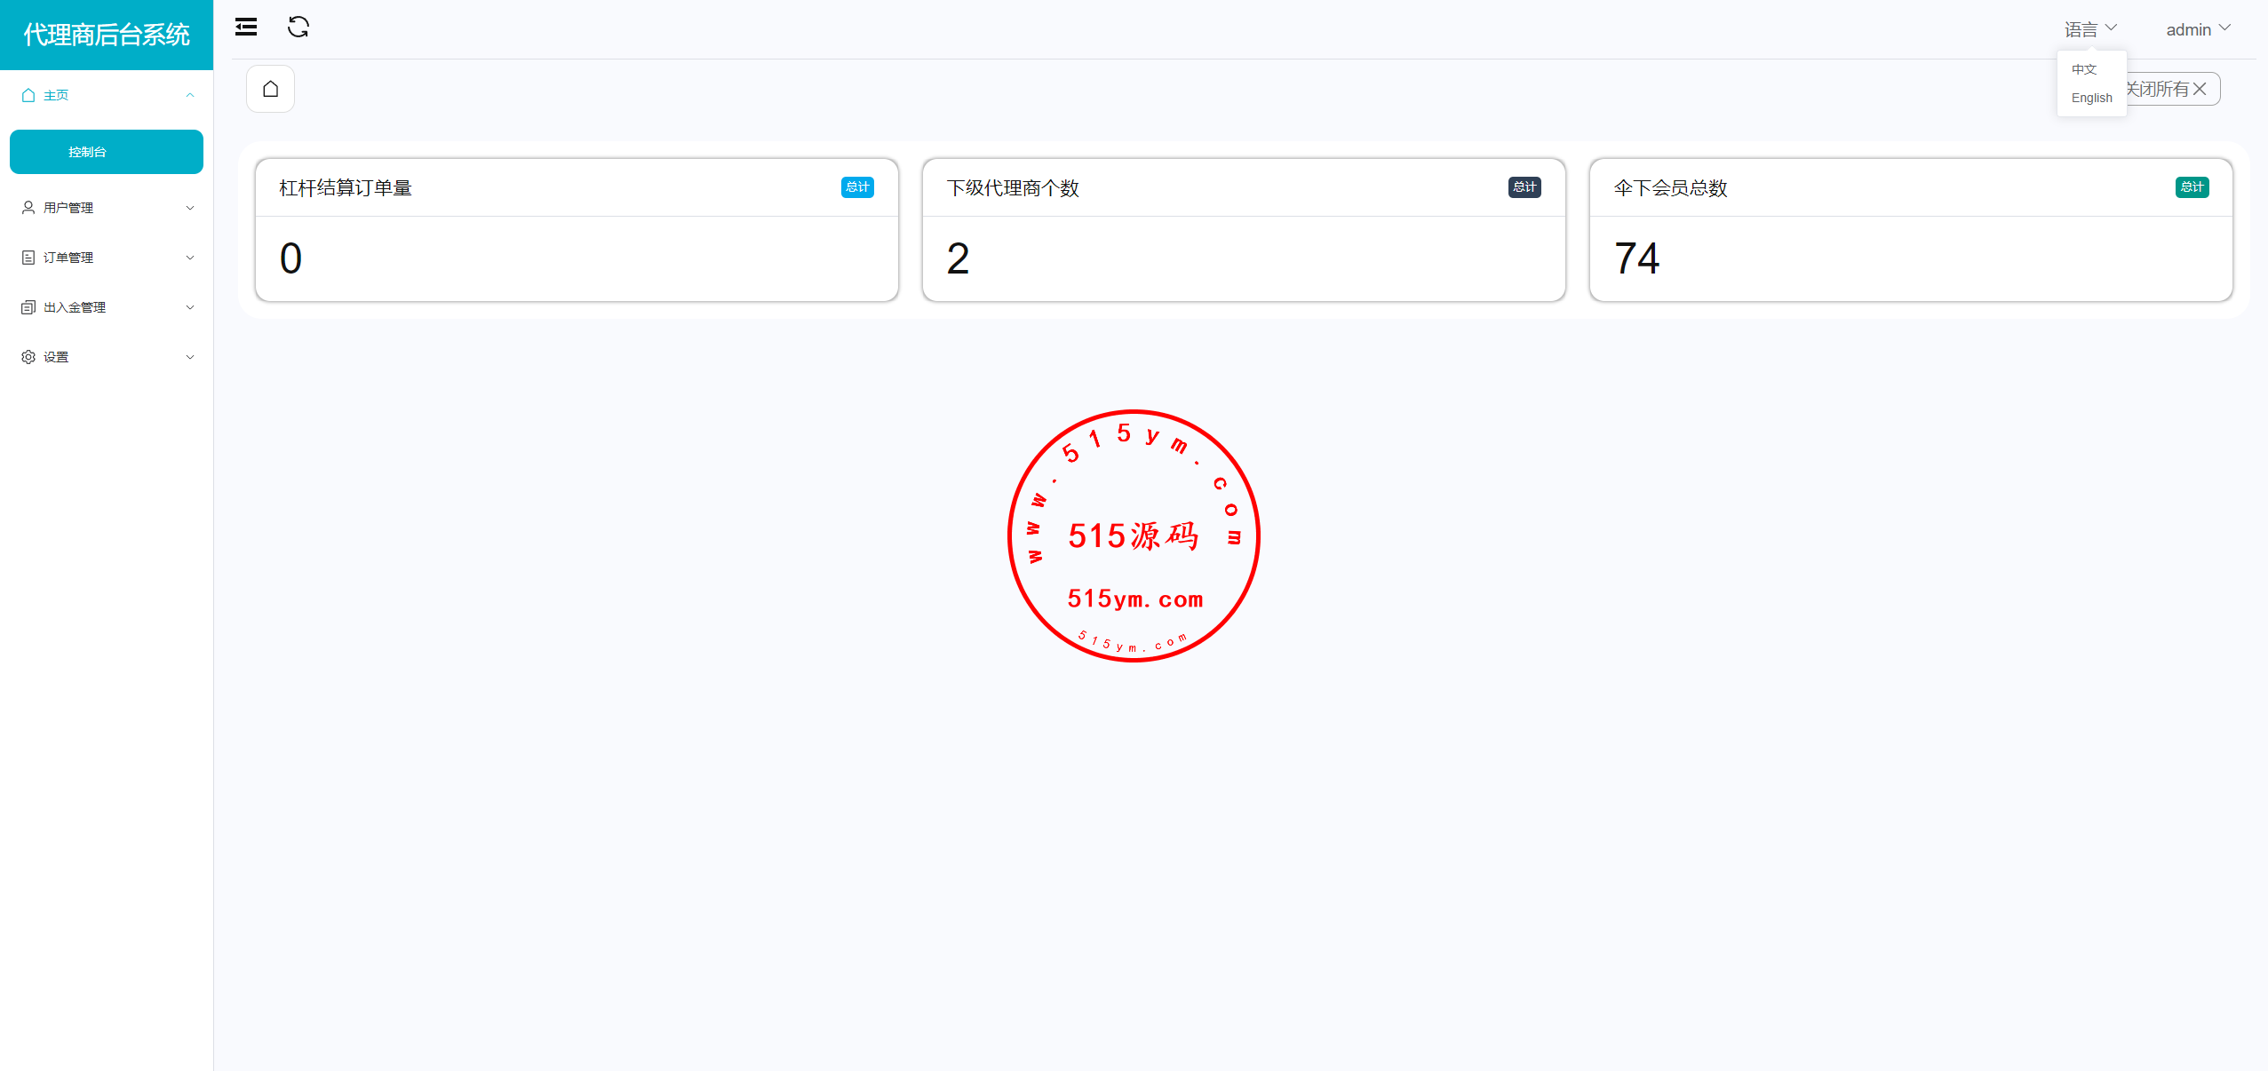This screenshot has width=2268, height=1071.
Task: Click the 控制台 dashboard button
Action: [106, 152]
